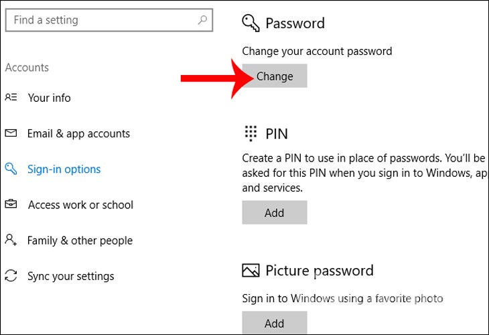Image resolution: width=489 pixels, height=335 pixels.
Task: Click Add under Picture password
Action: pos(274,323)
